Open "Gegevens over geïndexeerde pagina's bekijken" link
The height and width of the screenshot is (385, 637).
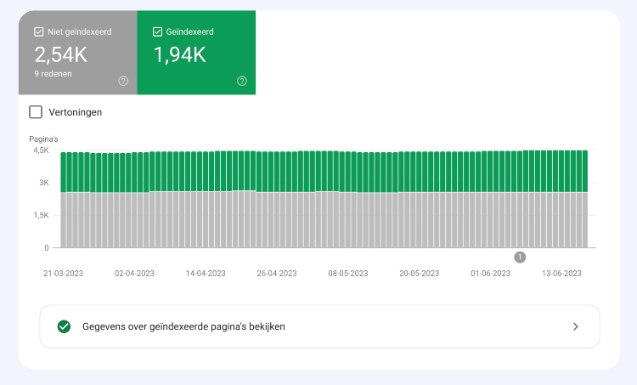pos(183,326)
